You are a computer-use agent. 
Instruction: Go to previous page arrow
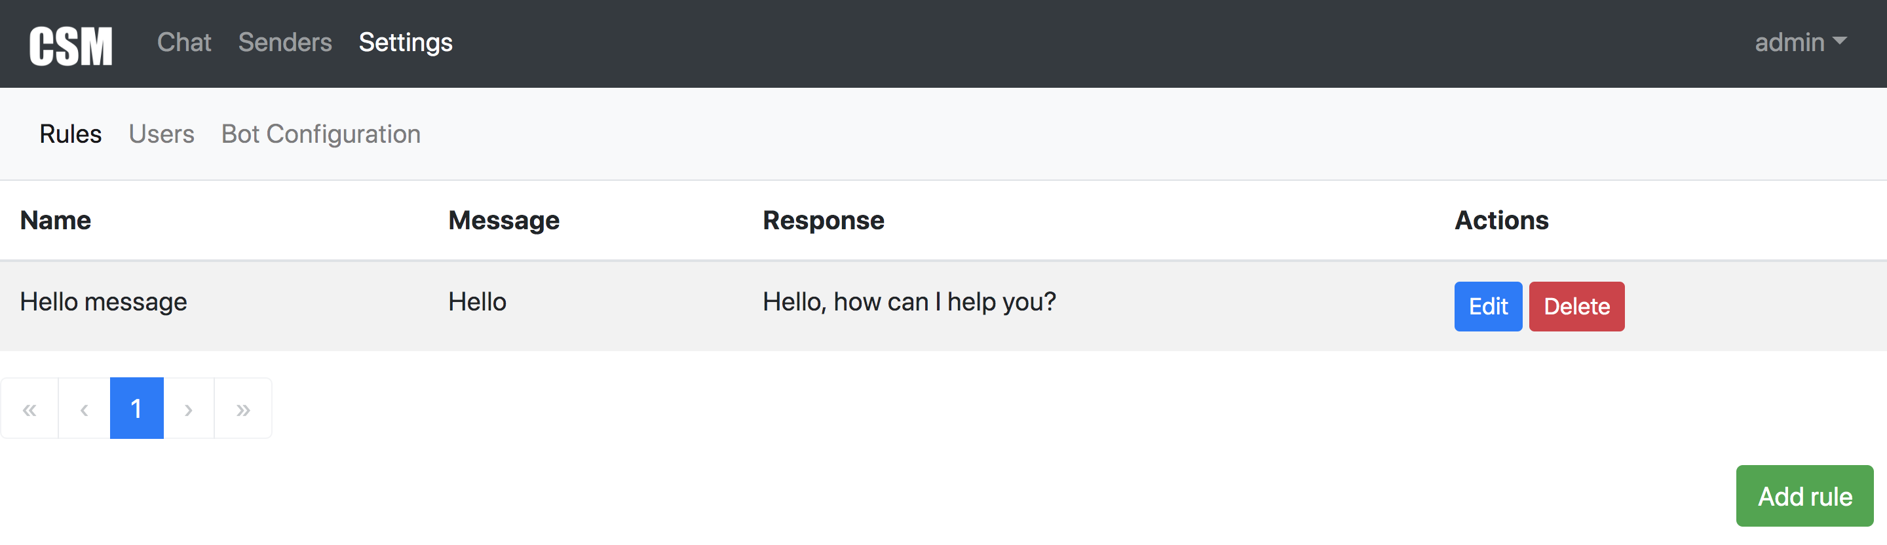click(x=85, y=409)
